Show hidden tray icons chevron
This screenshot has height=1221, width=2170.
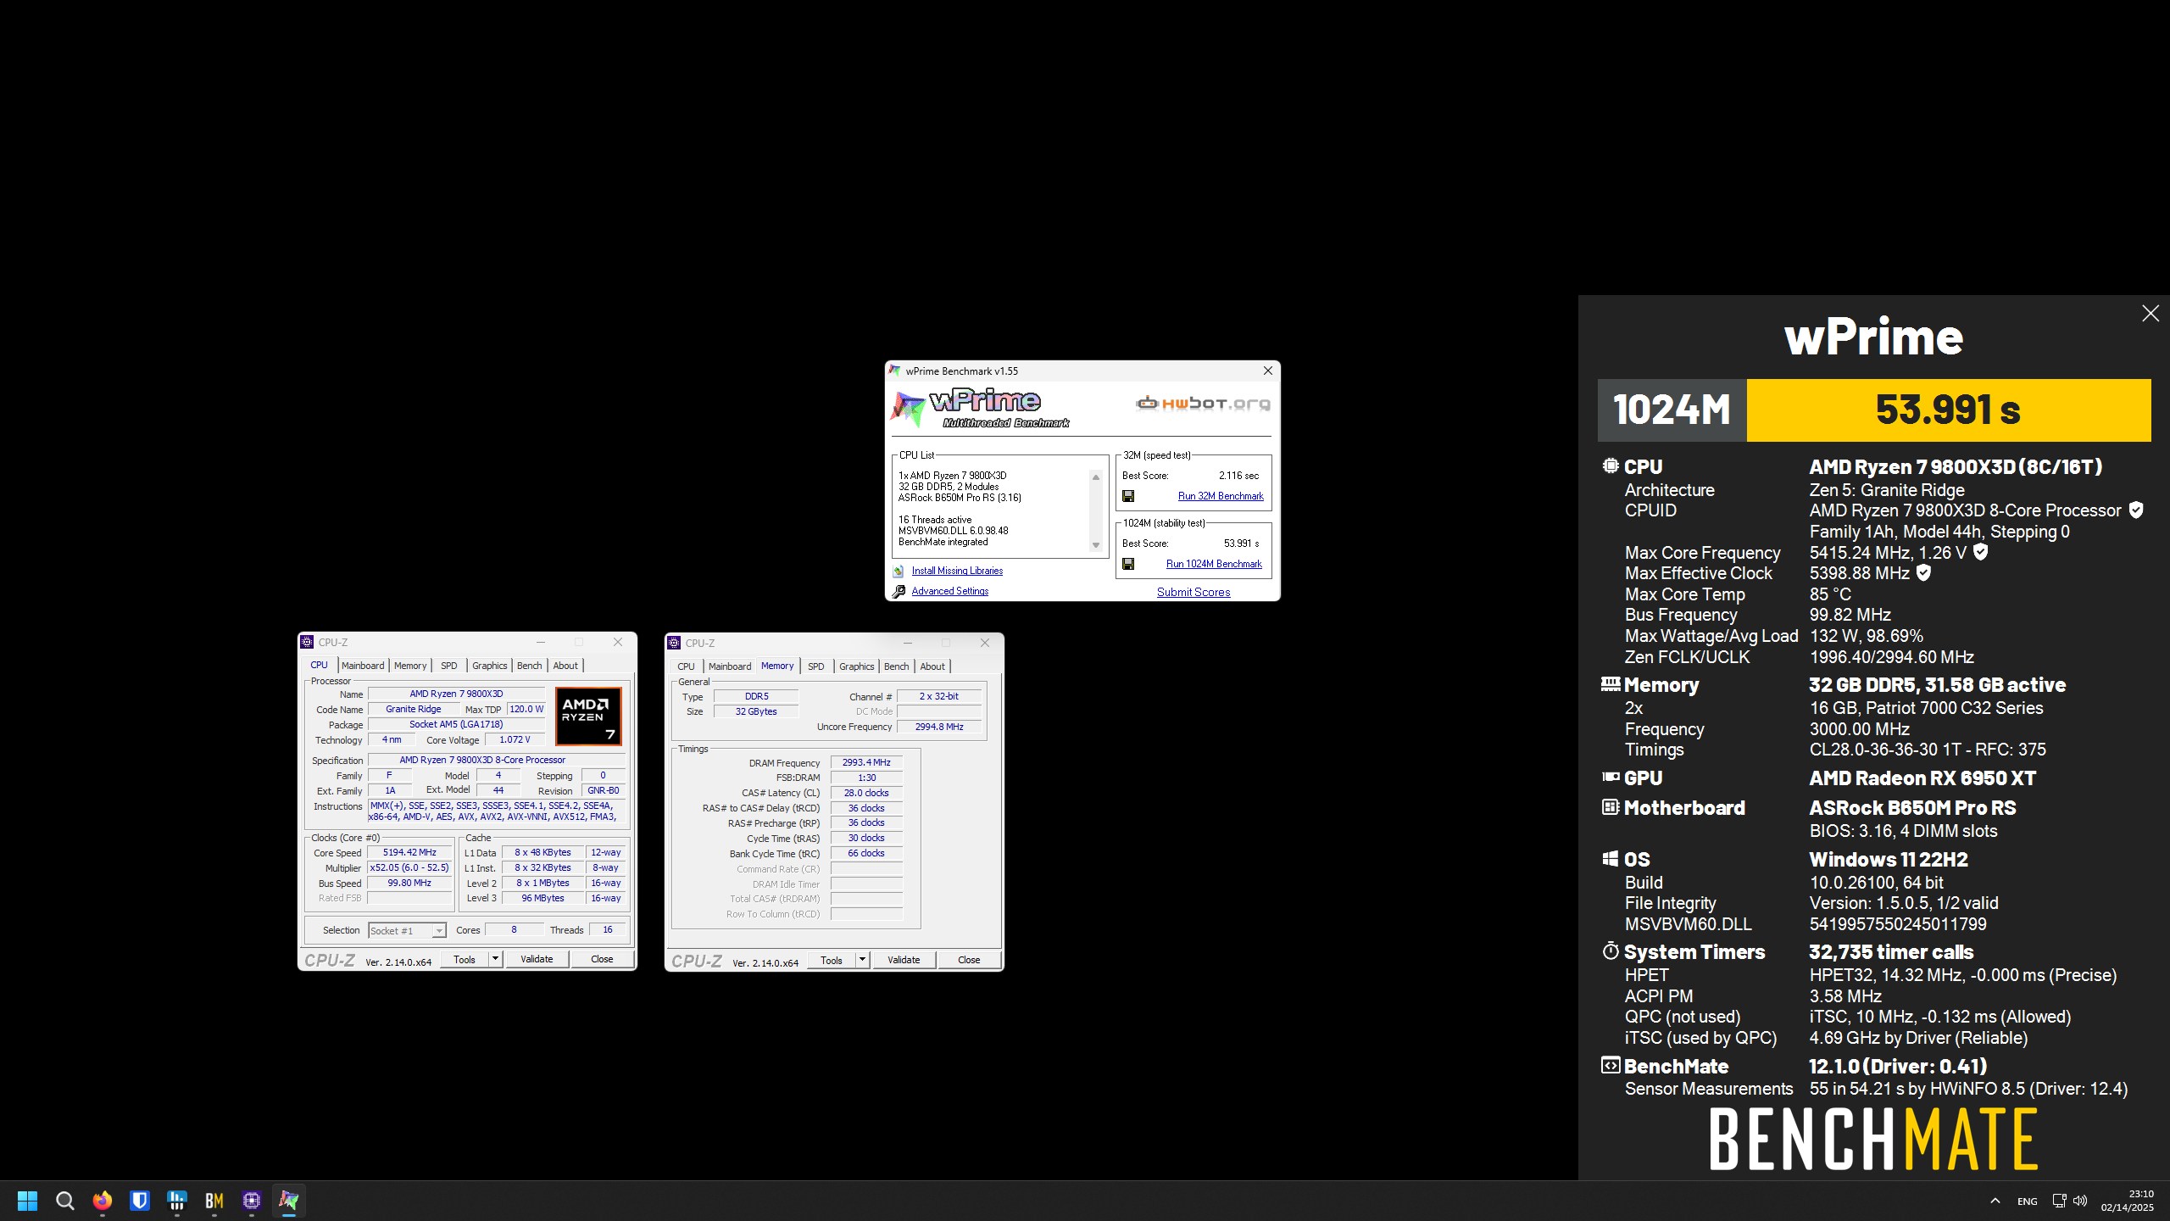pyautogui.click(x=1995, y=1201)
